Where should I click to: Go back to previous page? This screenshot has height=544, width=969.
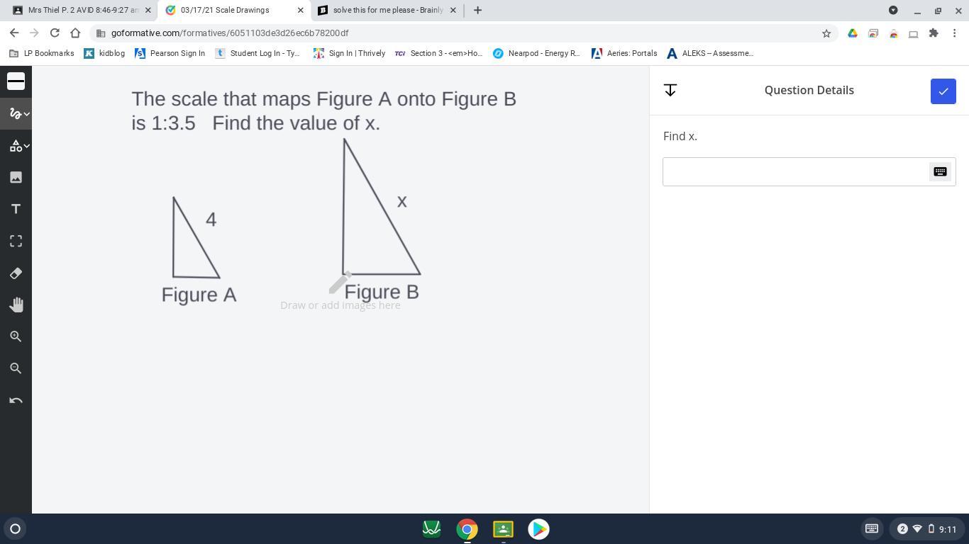[14, 33]
